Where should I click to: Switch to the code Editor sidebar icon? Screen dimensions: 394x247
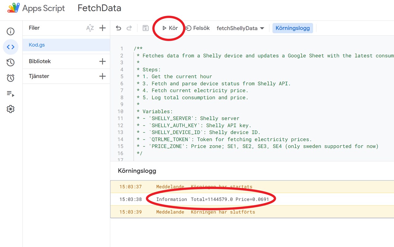[10, 47]
